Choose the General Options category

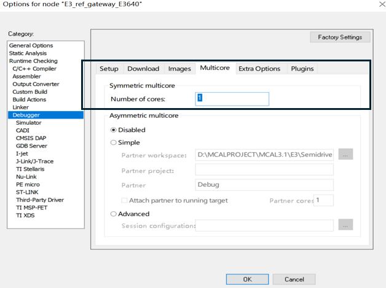point(31,45)
